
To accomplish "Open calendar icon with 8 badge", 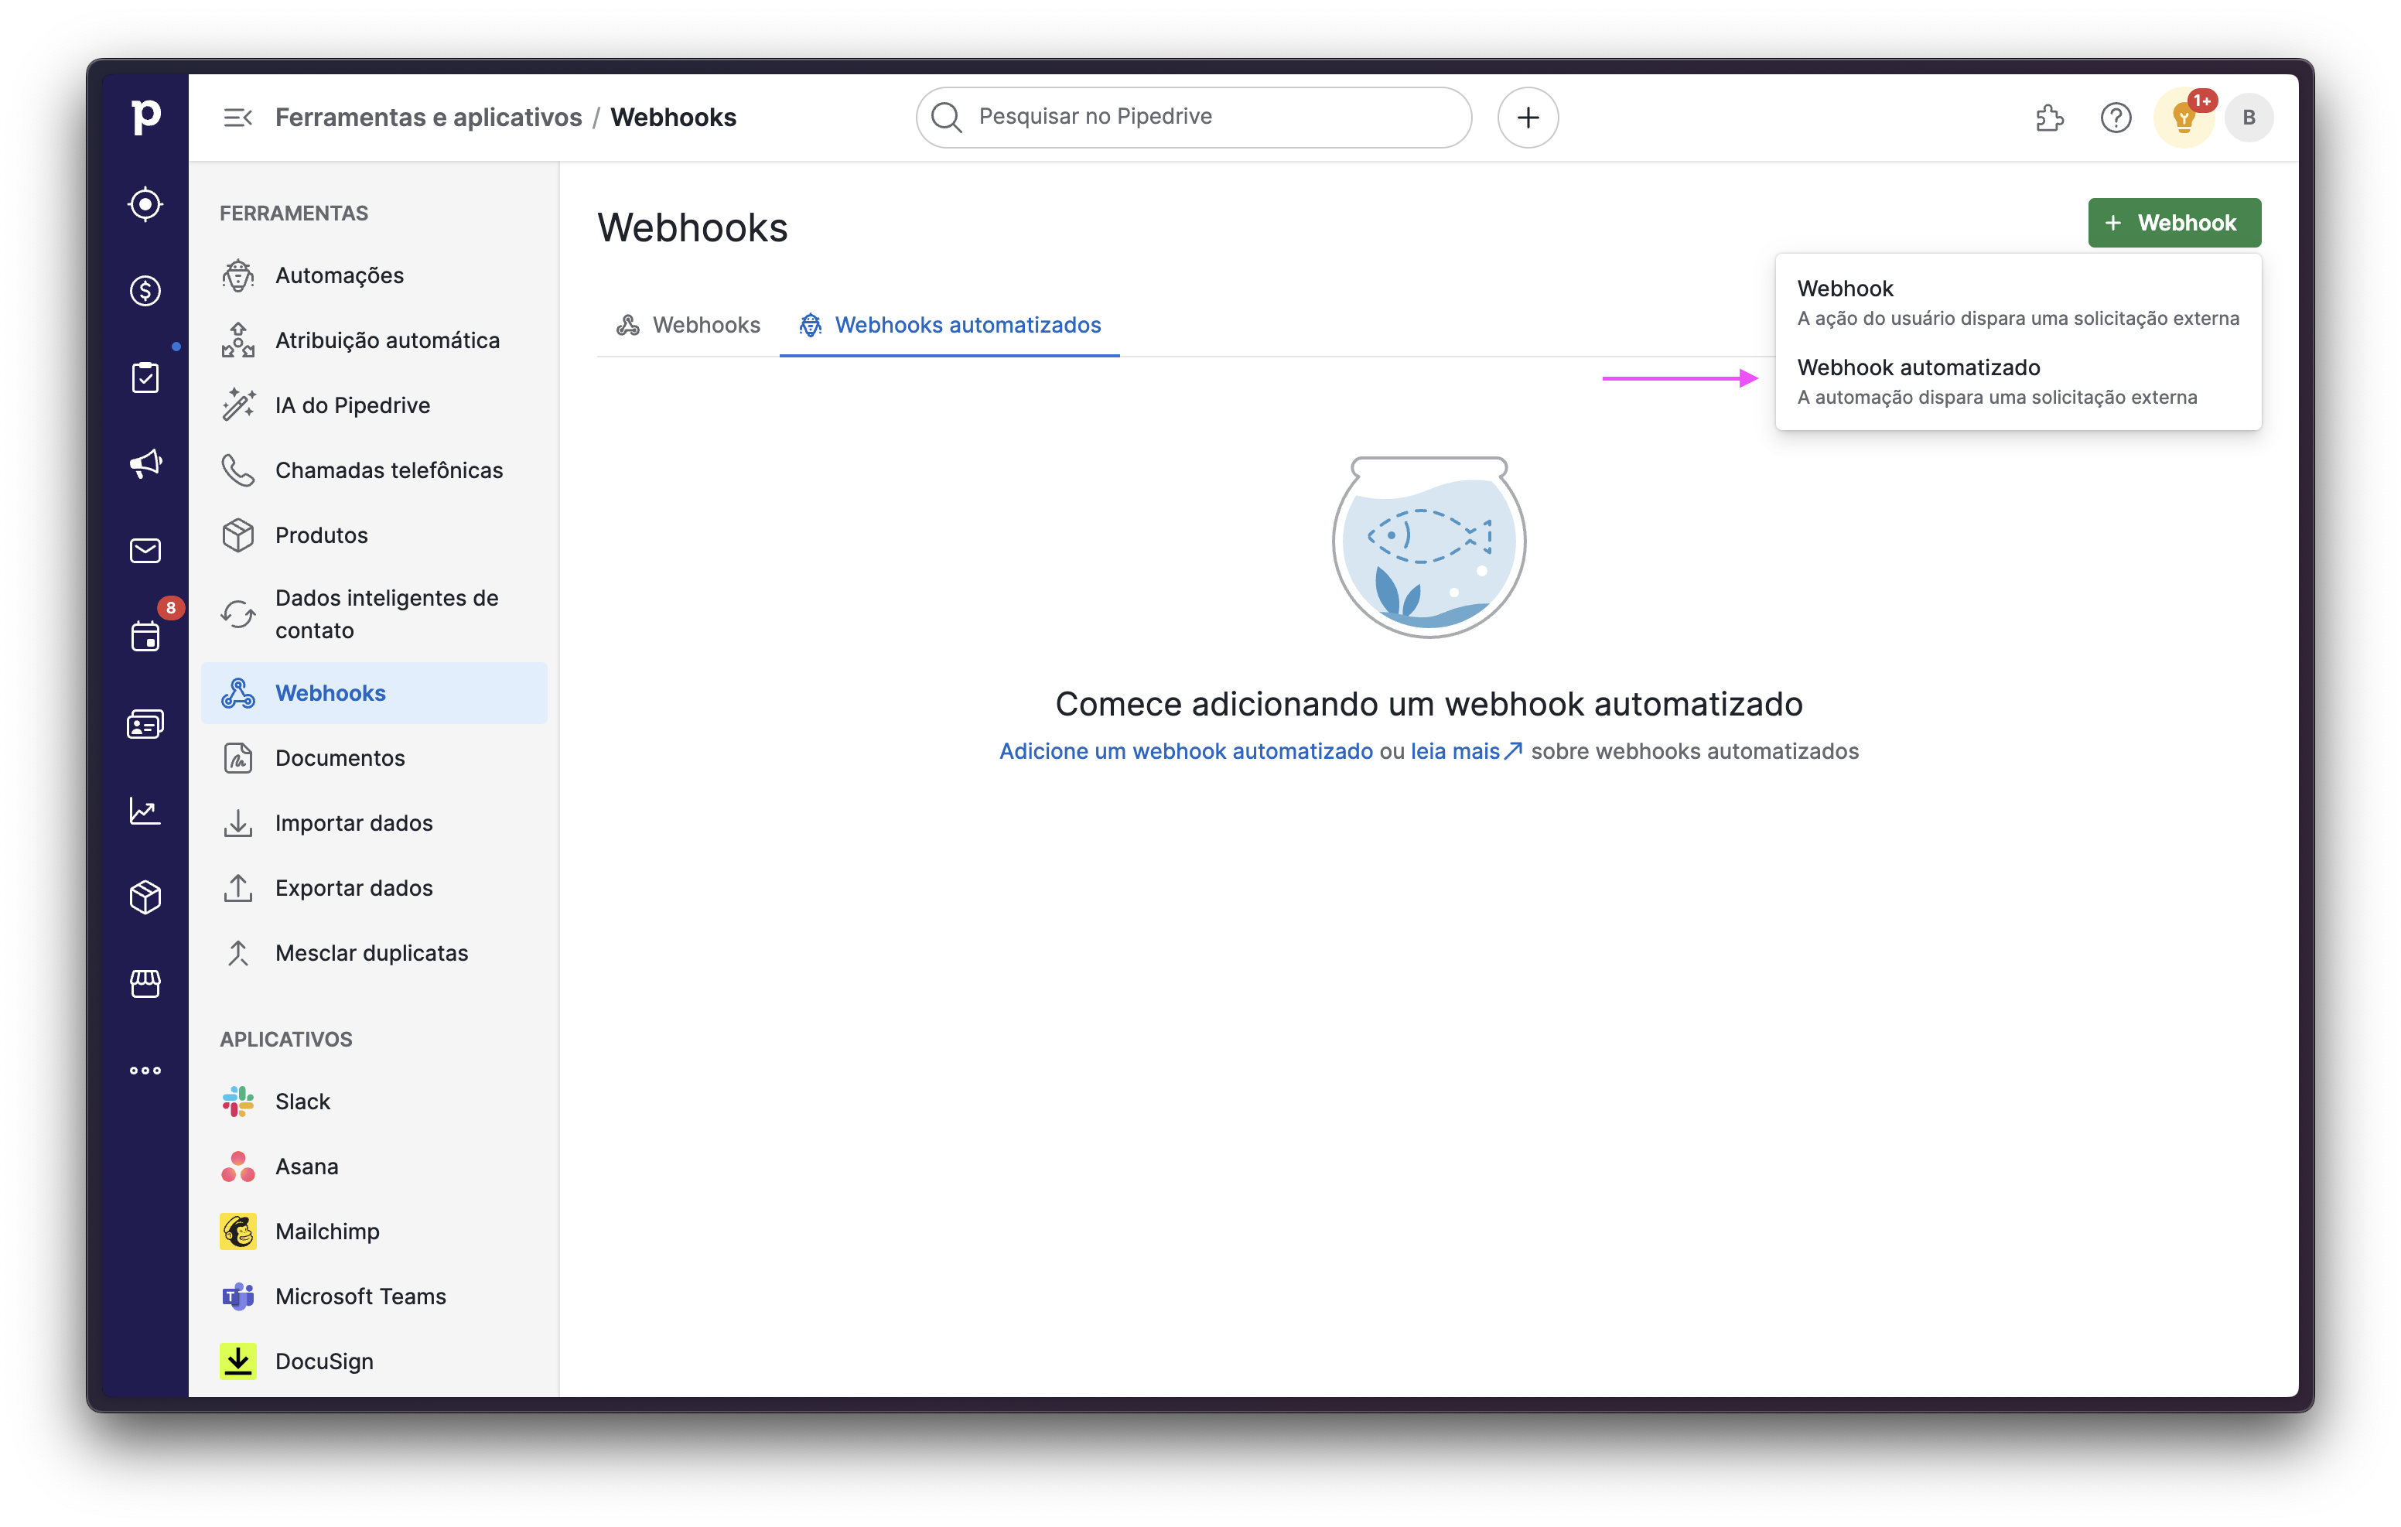I will pos(145,637).
